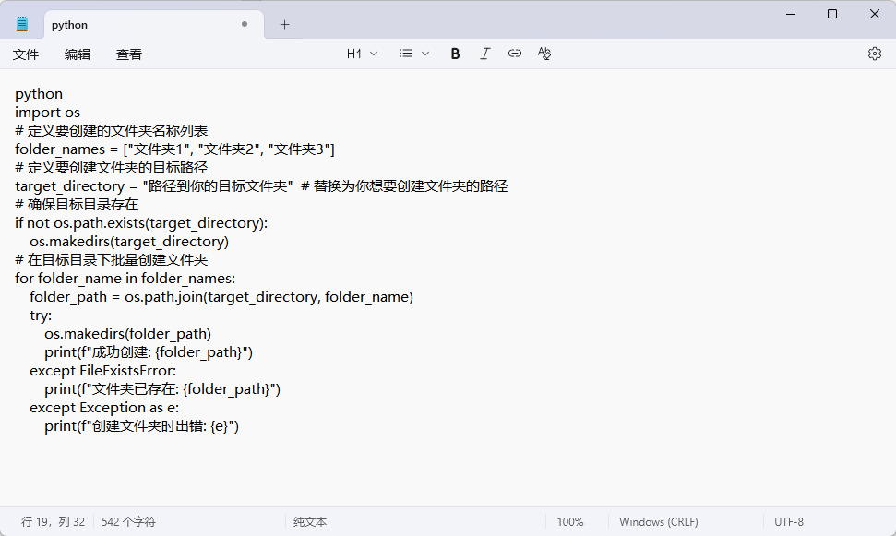Minimize the Notepad window
The width and height of the screenshot is (896, 536).
(791, 14)
